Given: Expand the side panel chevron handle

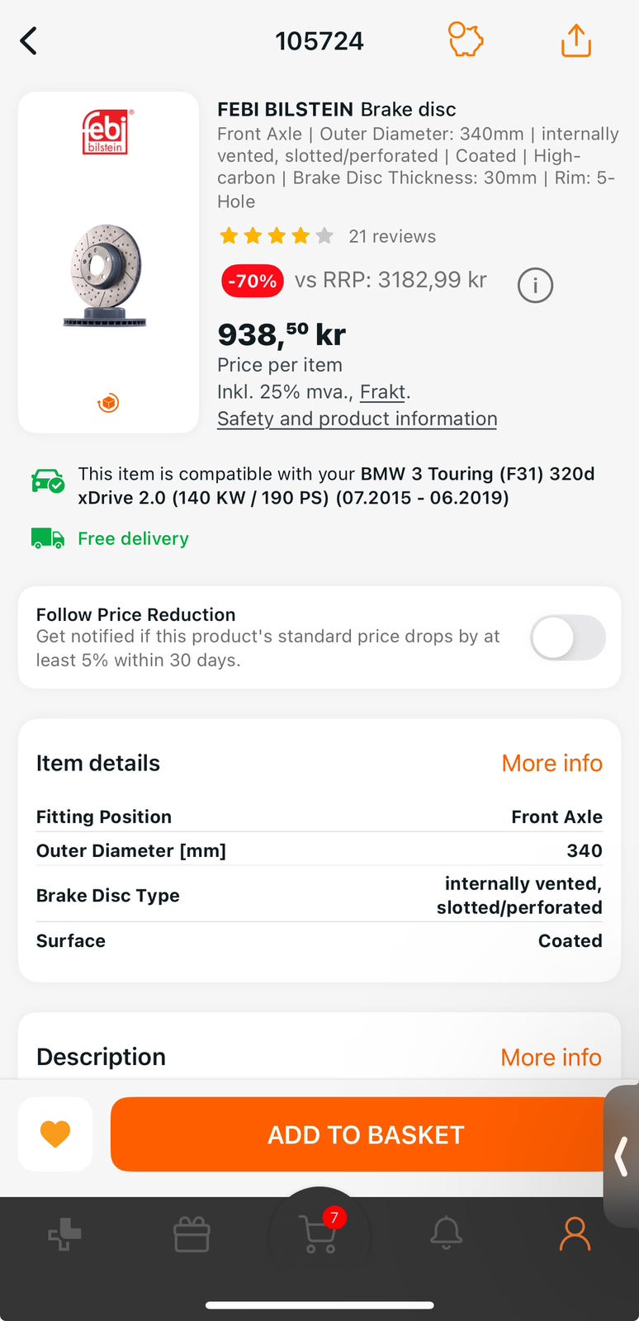Looking at the screenshot, I should tap(622, 1156).
